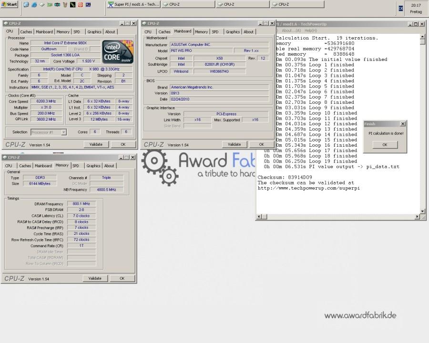Click the teal memory module quick launch icon
Screen dimensions: 429x343
point(57,5)
